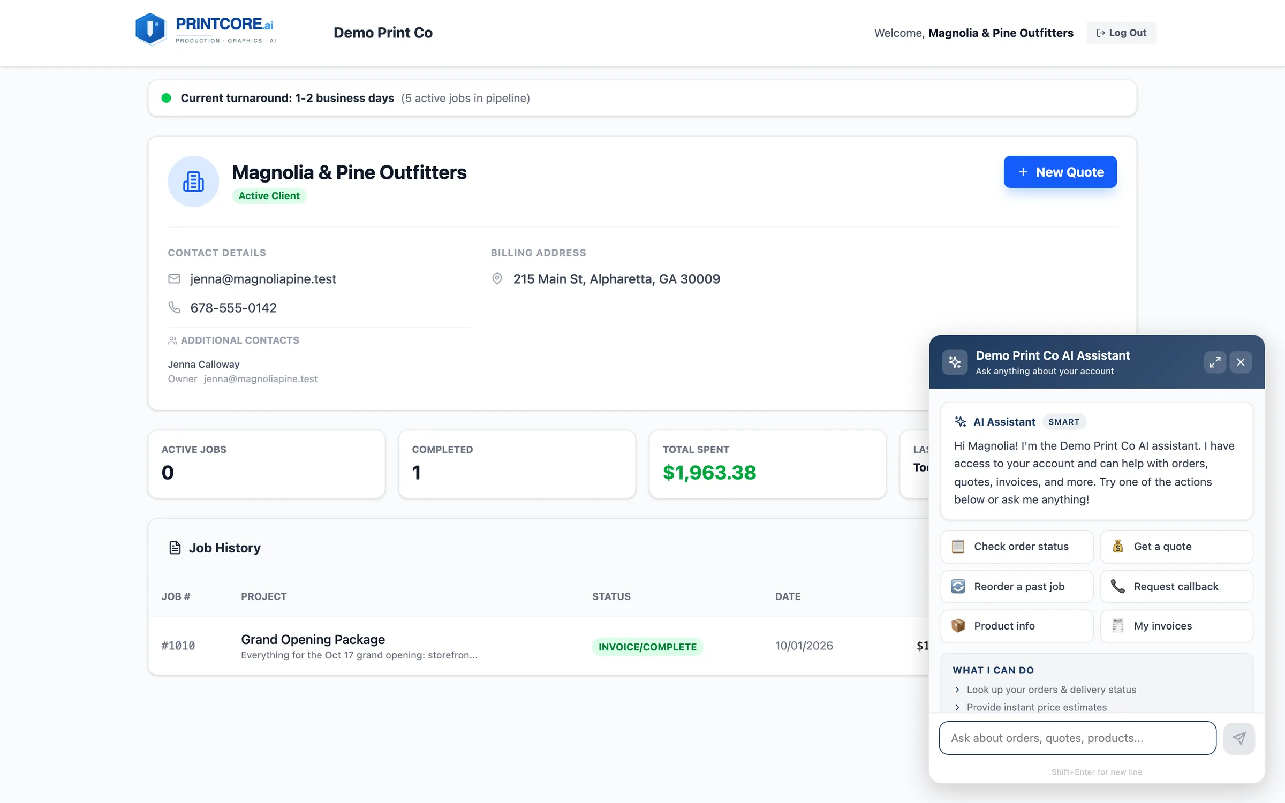Expand 'Look up your orders & delivery status'
The width and height of the screenshot is (1285, 803).
point(1045,690)
